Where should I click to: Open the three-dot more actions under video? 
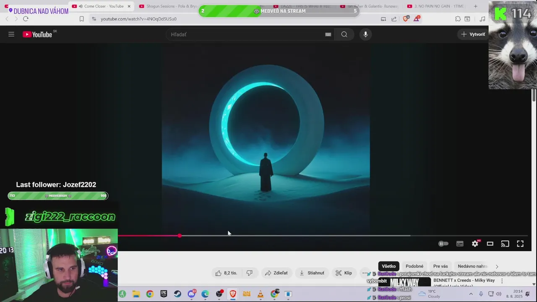(x=365, y=273)
